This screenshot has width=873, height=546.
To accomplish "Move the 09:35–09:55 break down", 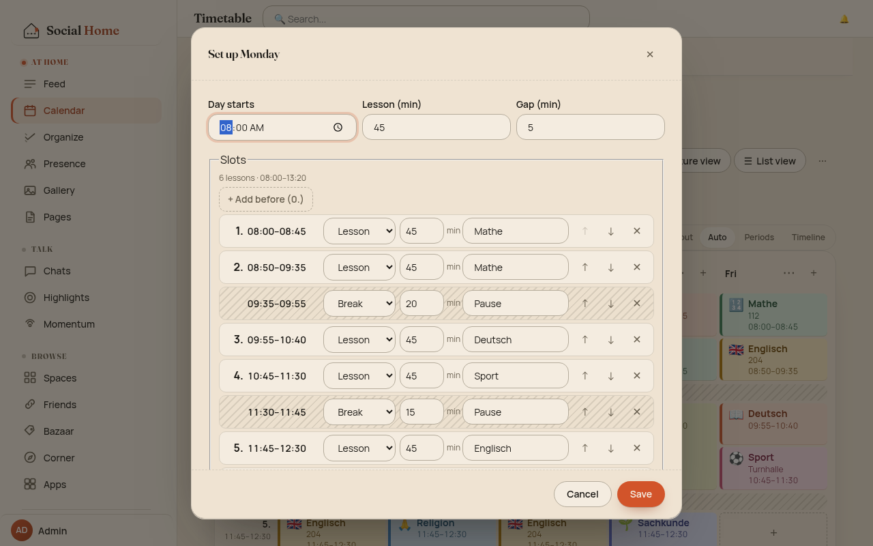I will [x=610, y=304].
